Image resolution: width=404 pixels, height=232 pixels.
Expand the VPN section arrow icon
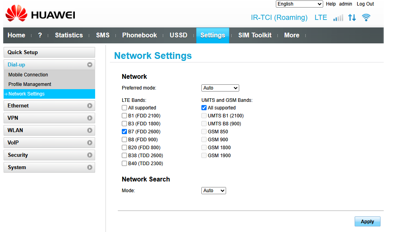click(x=90, y=118)
